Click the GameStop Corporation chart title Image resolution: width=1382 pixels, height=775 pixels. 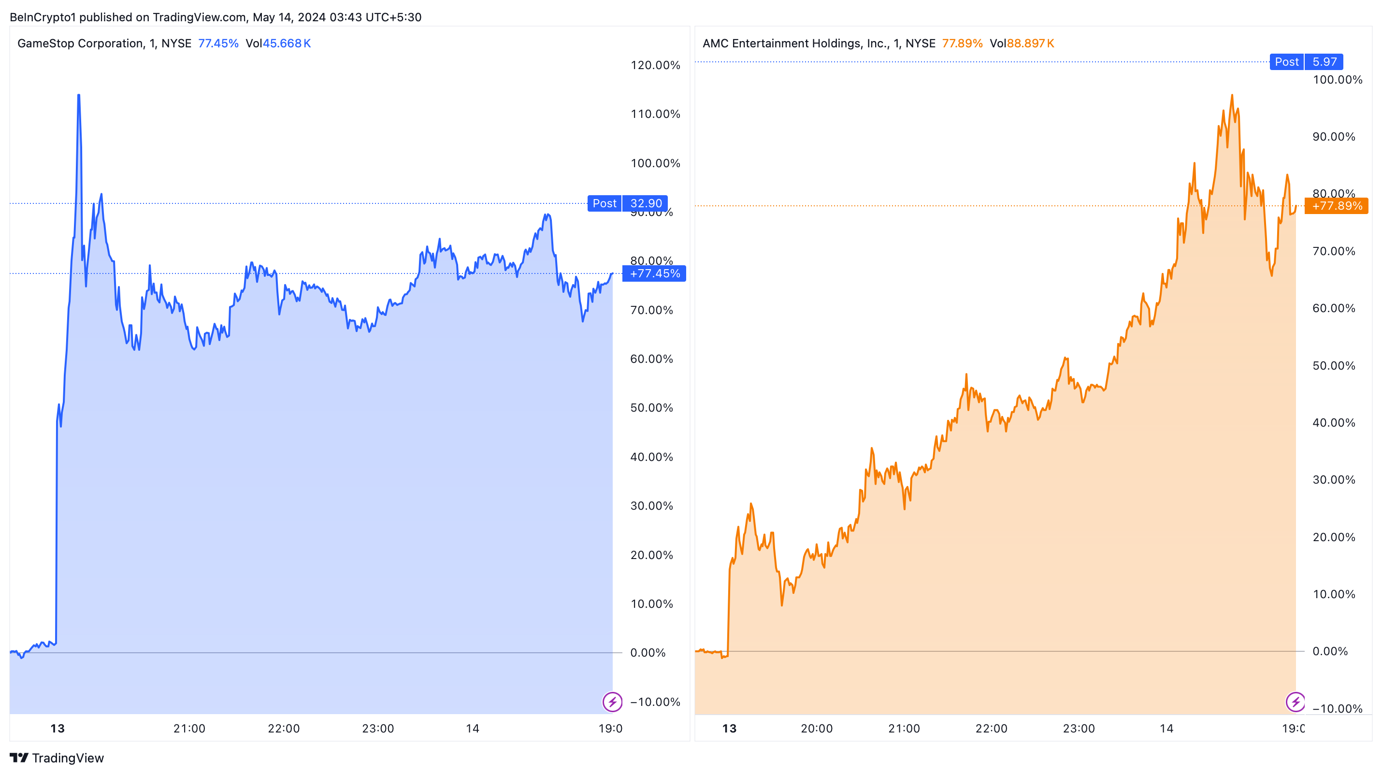104,43
